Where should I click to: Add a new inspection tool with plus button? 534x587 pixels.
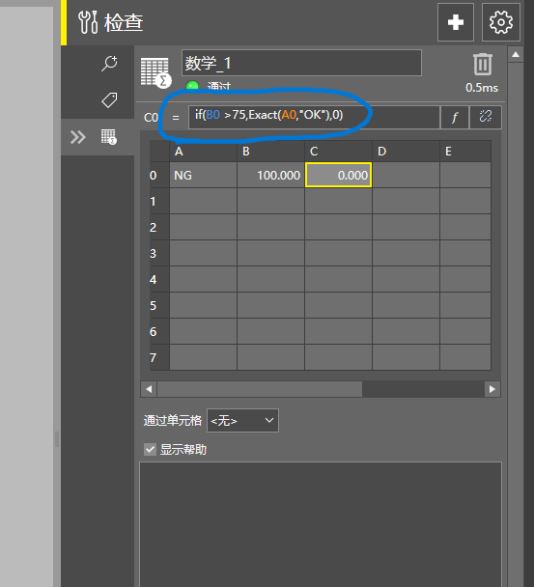click(x=456, y=22)
